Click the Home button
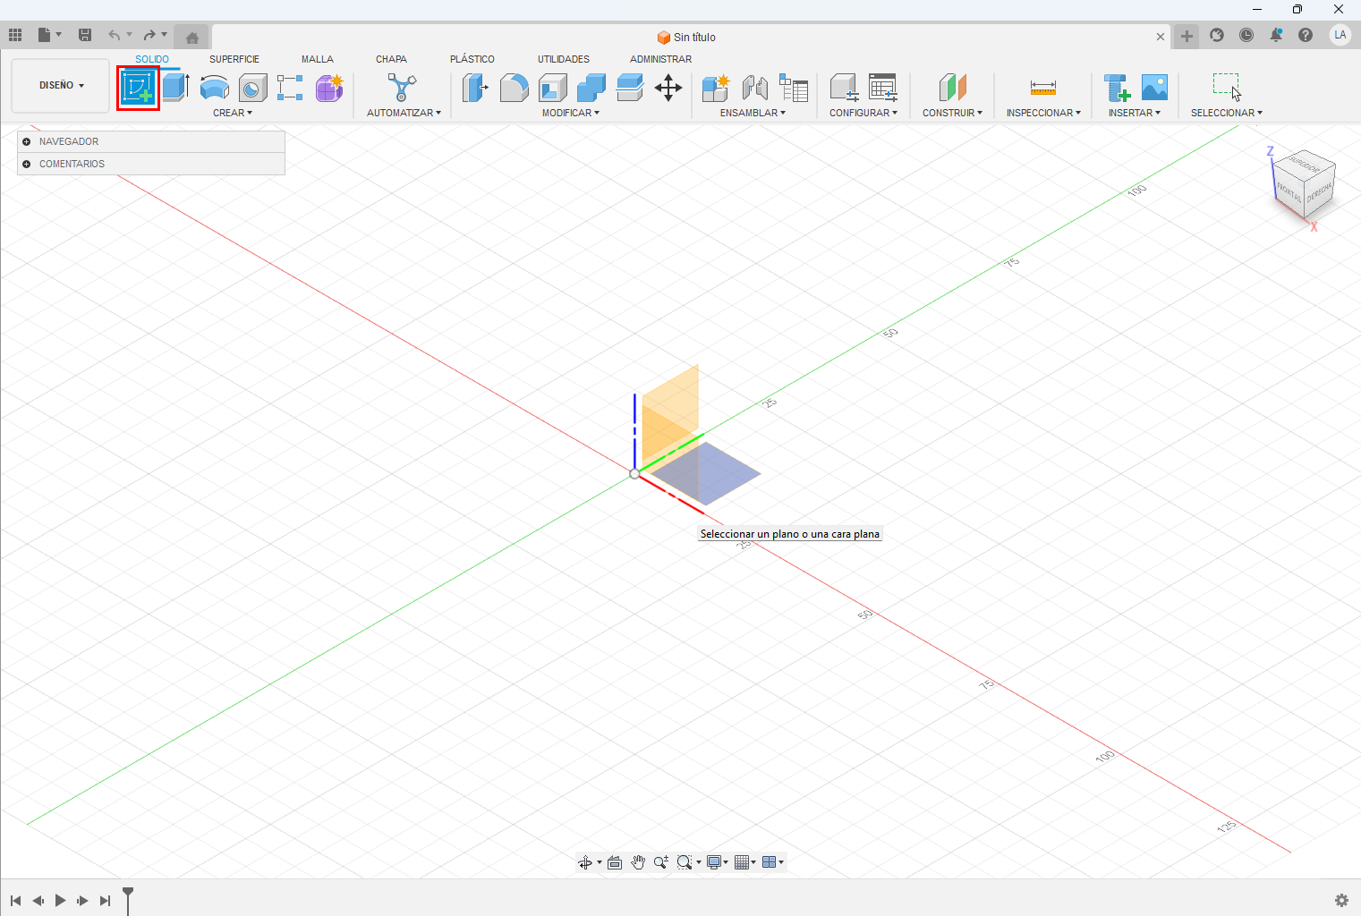Viewport: 1361px width, 916px height. tap(191, 37)
